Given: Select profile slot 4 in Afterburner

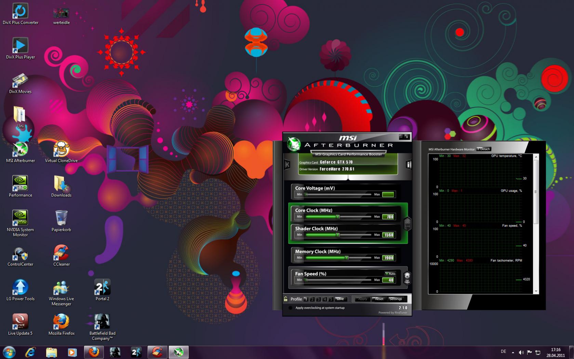Looking at the screenshot, I should point(324,299).
